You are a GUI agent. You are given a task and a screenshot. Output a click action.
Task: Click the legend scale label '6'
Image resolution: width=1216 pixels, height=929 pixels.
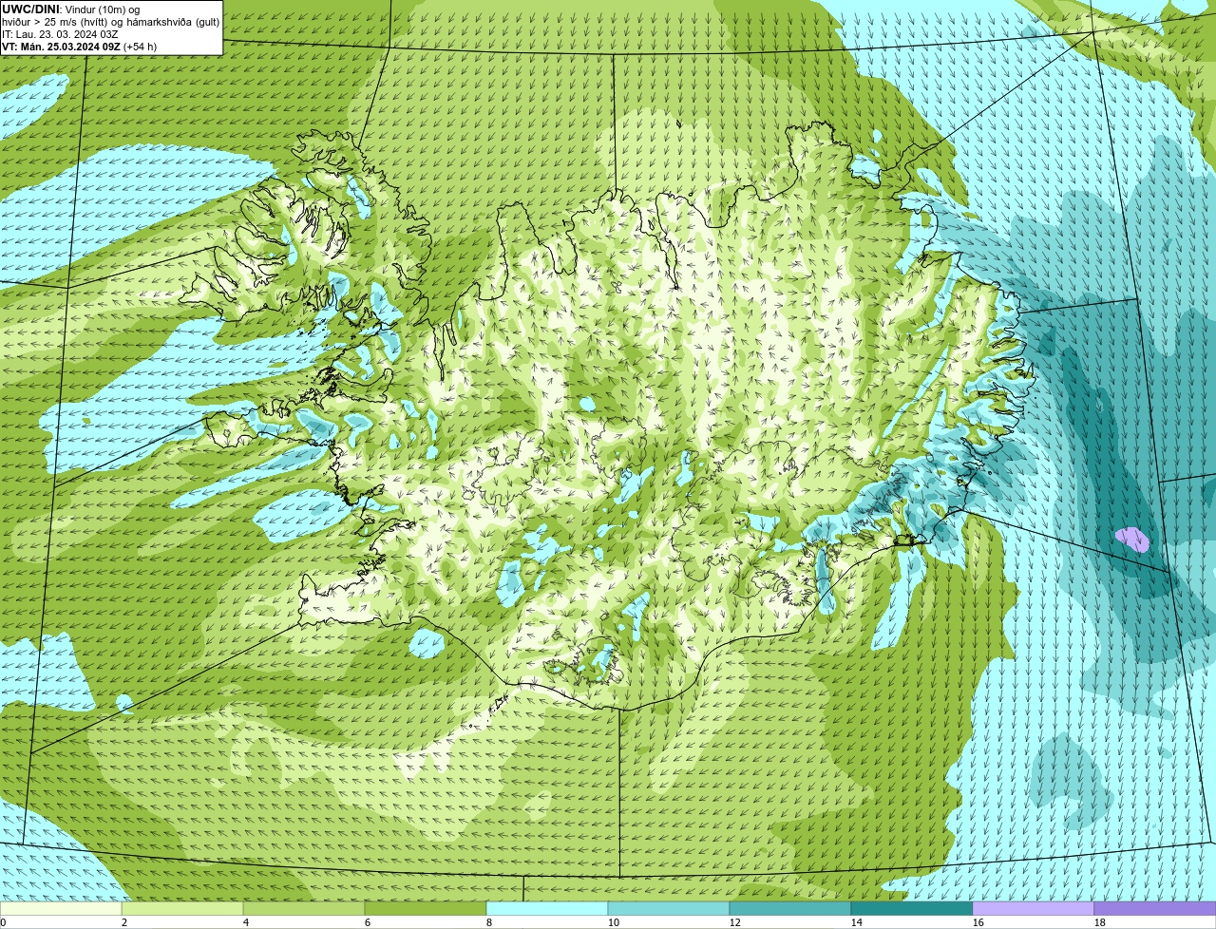368,922
